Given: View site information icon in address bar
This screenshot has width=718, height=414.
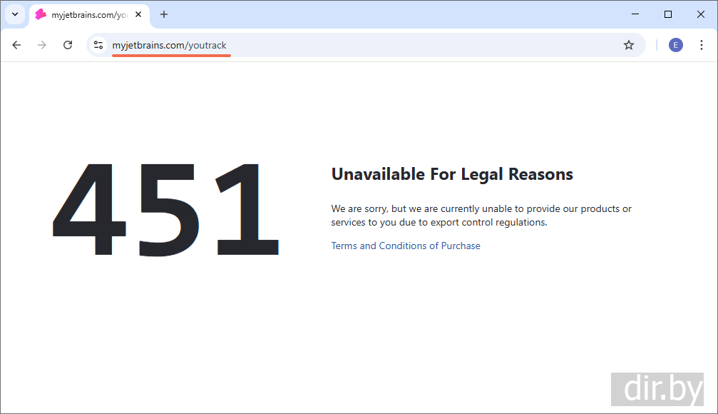Looking at the screenshot, I should (x=98, y=45).
